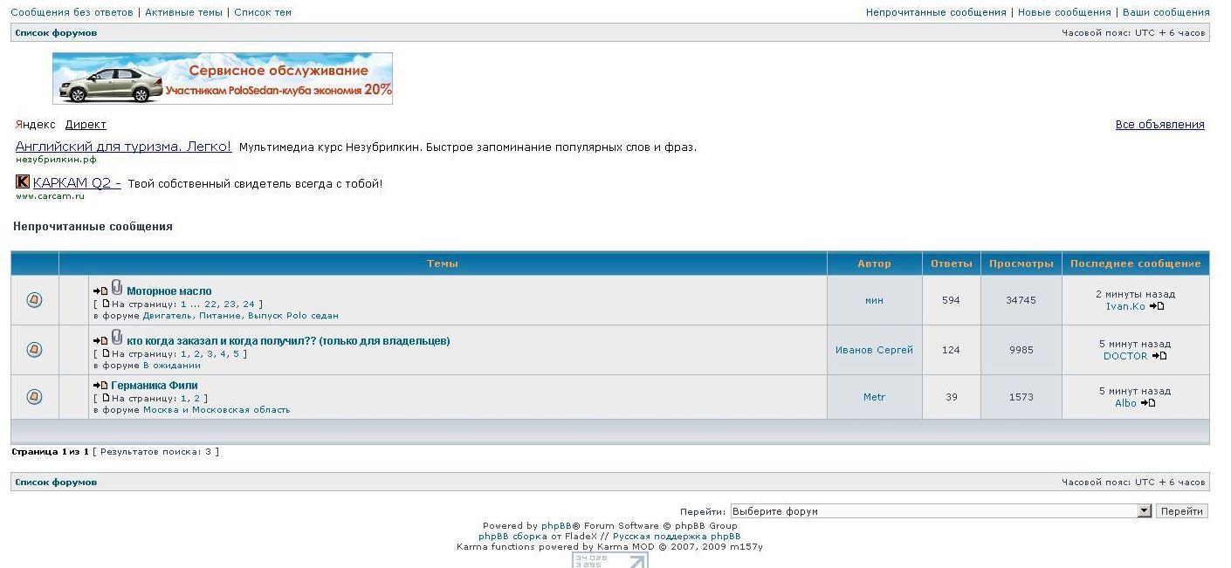Click top 'Список форумов' breadcrumb
The height and width of the screenshot is (568, 1231).
point(56,33)
